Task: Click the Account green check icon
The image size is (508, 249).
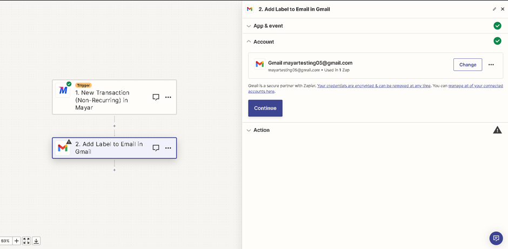Action: pos(497,41)
